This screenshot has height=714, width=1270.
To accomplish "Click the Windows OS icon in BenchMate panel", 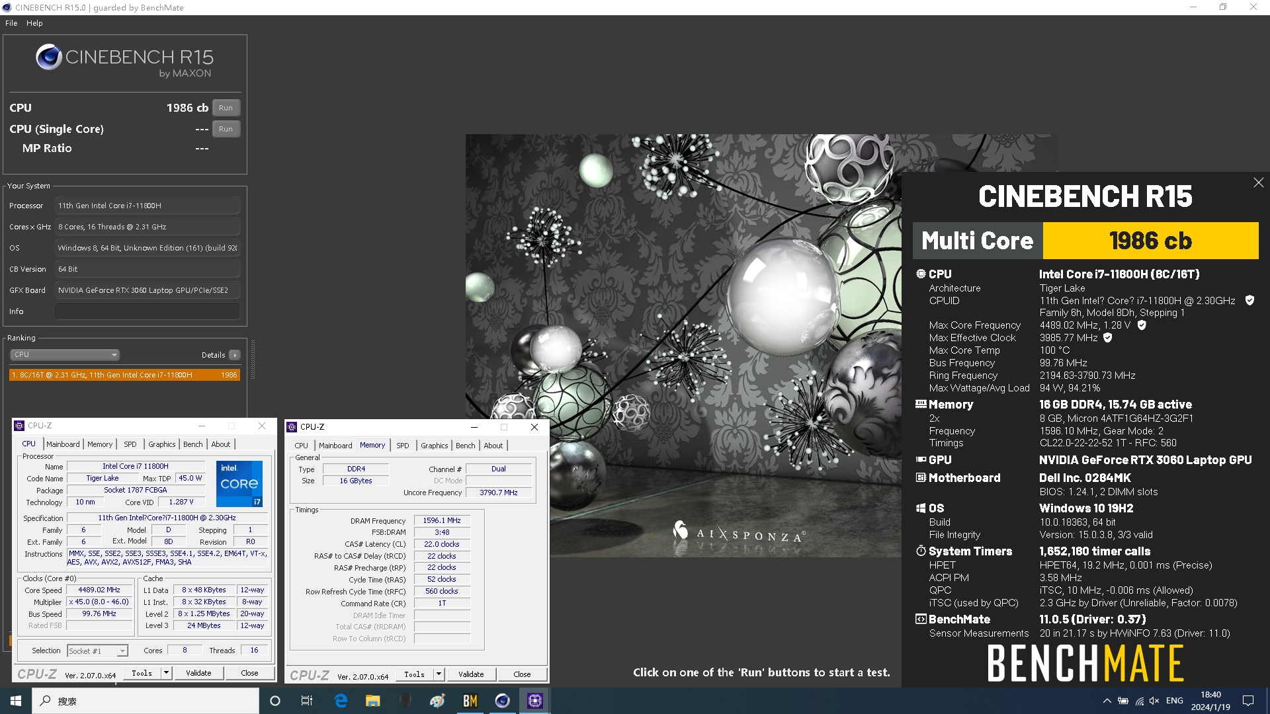I will point(920,508).
